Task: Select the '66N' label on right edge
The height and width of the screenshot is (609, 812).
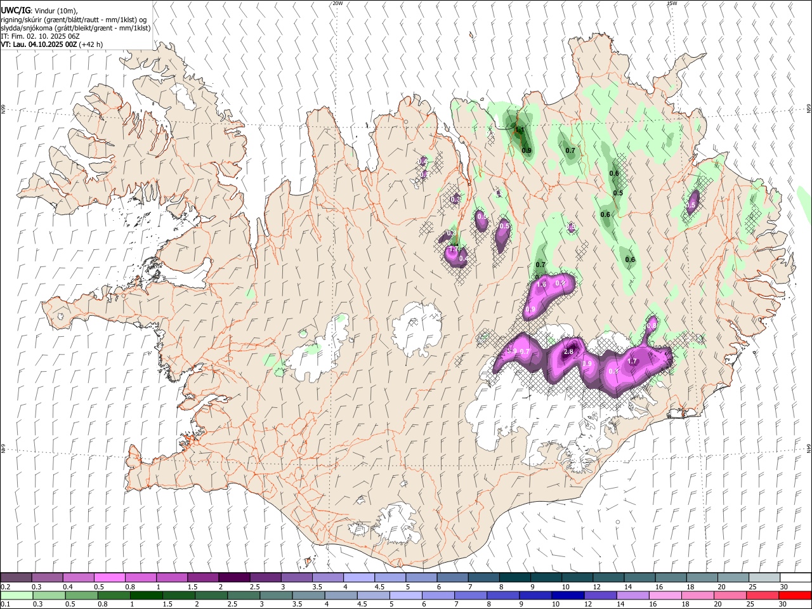Action: click(809, 110)
